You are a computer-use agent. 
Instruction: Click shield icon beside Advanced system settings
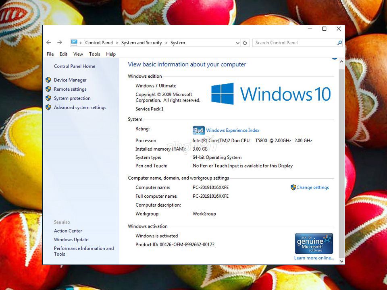coord(48,107)
